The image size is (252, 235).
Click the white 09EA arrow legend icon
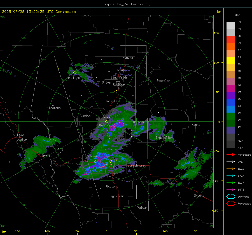click(x=231, y=162)
